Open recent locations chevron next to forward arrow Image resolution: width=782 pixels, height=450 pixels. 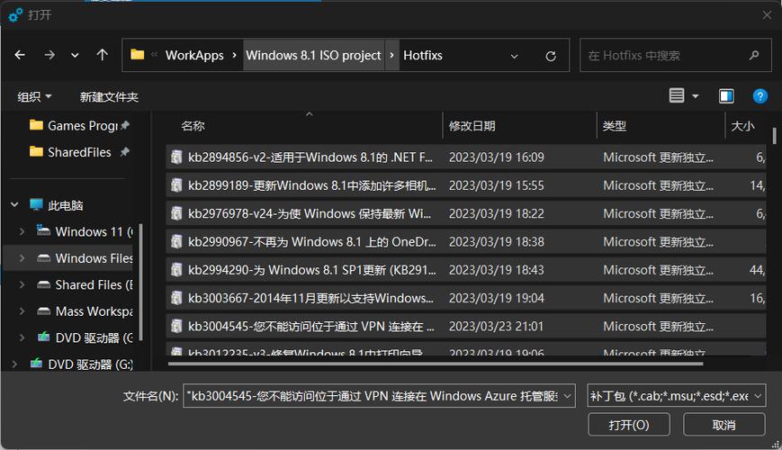[75, 56]
